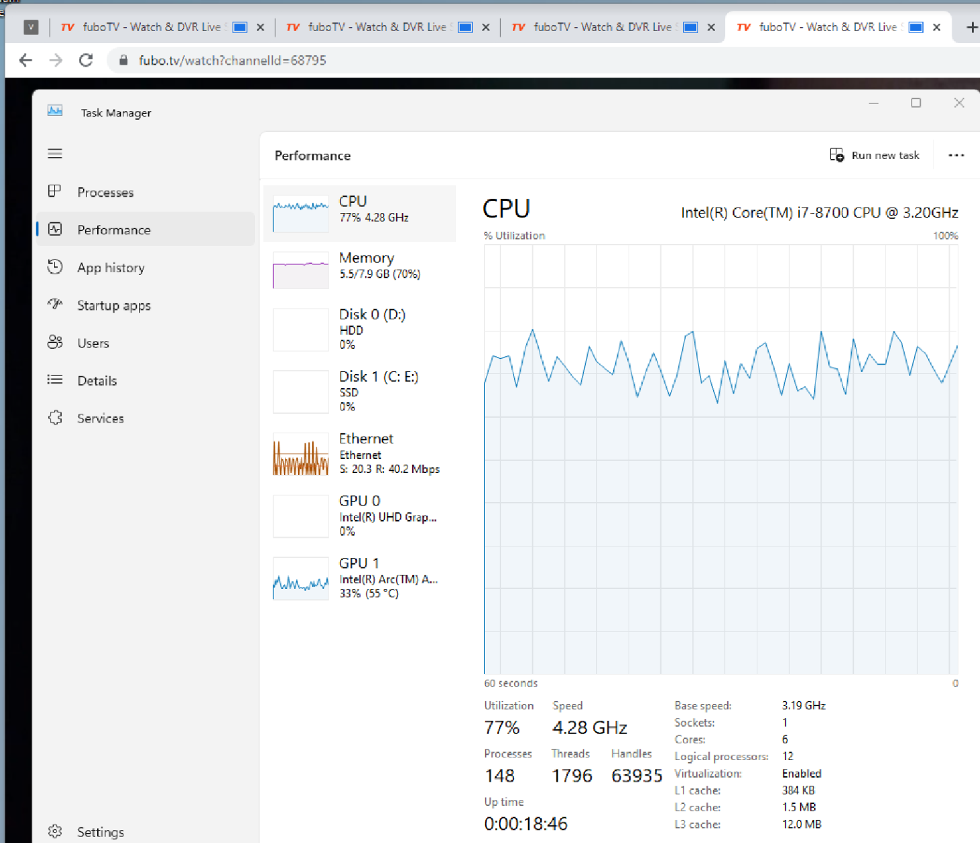980x843 pixels.
Task: Expand the three-dot more options menu
Action: (x=956, y=156)
